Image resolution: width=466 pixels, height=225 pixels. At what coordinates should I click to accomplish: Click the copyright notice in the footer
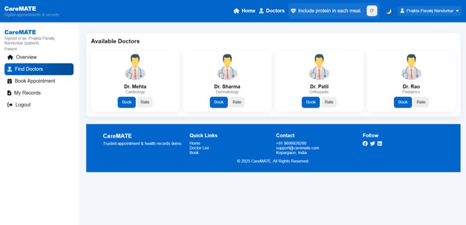(273, 161)
